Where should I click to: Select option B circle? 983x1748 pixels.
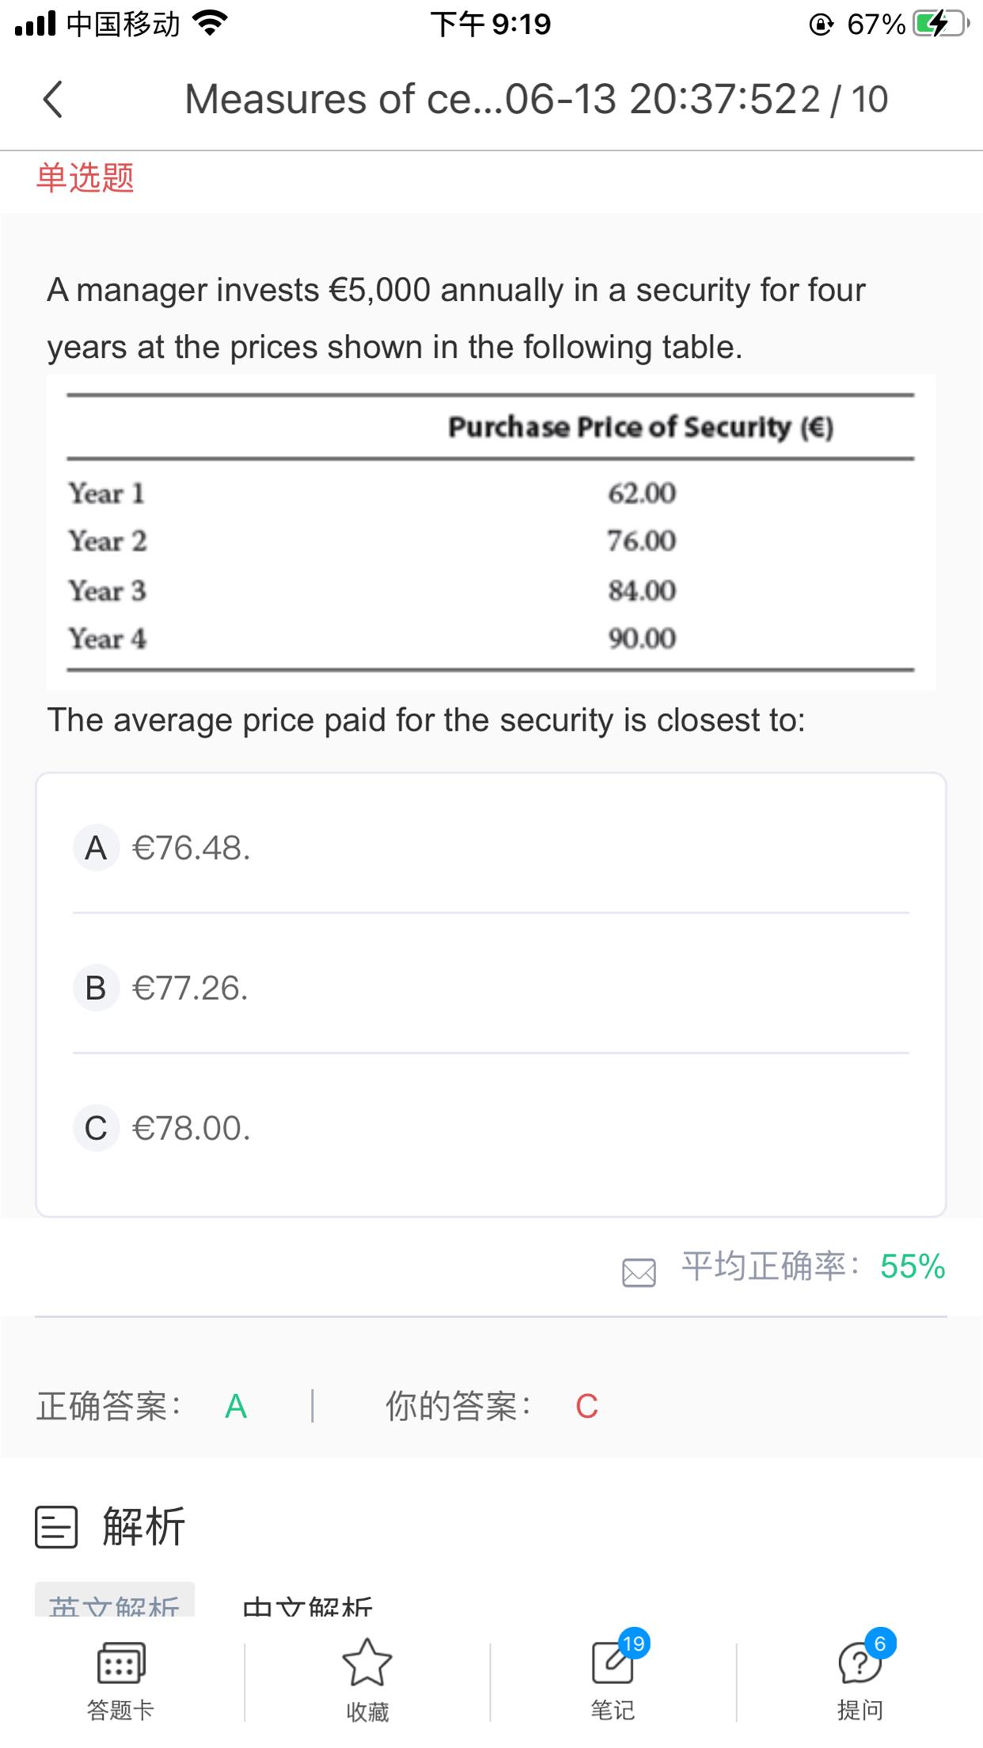click(x=96, y=988)
